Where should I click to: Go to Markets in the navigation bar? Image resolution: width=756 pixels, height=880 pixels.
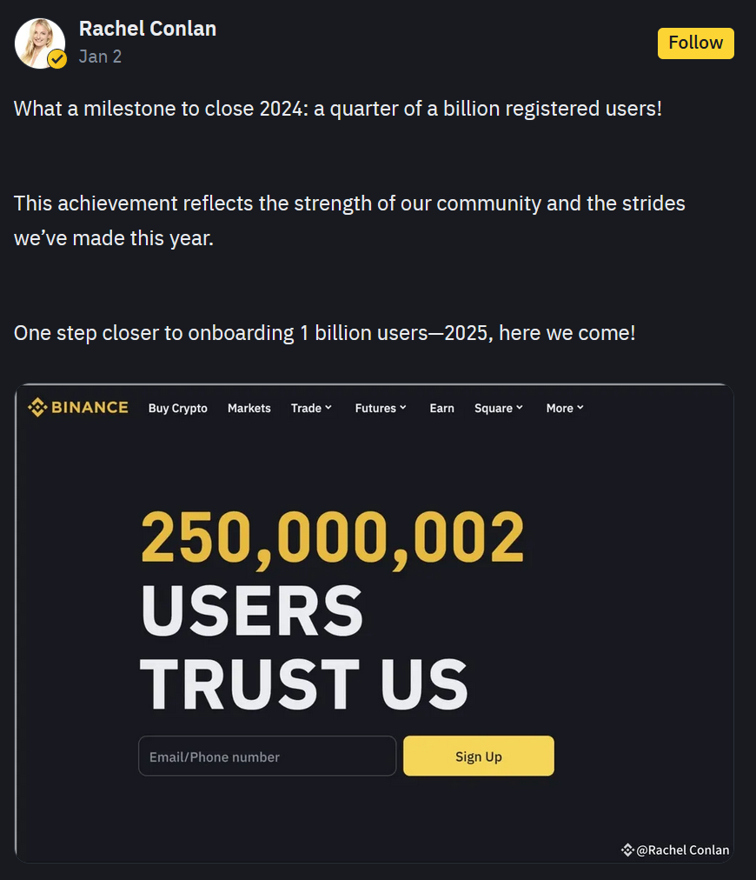click(x=249, y=409)
